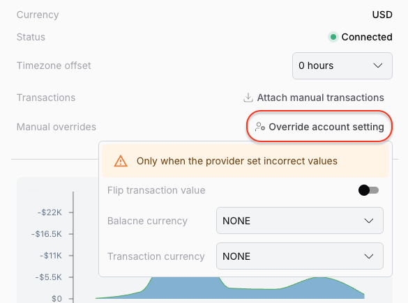Click the chevron of the Balacne currency field
Viewport: 408px width, 303px height.
[x=369, y=221]
